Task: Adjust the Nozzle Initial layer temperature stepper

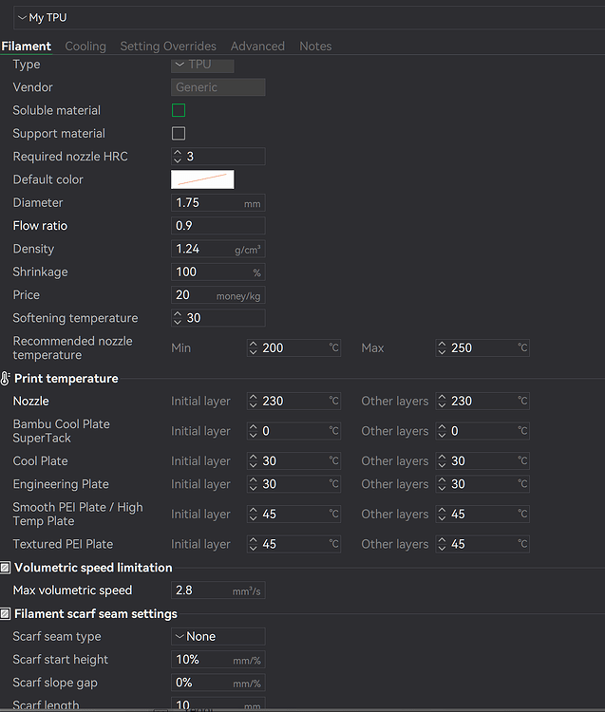Action: 253,401
